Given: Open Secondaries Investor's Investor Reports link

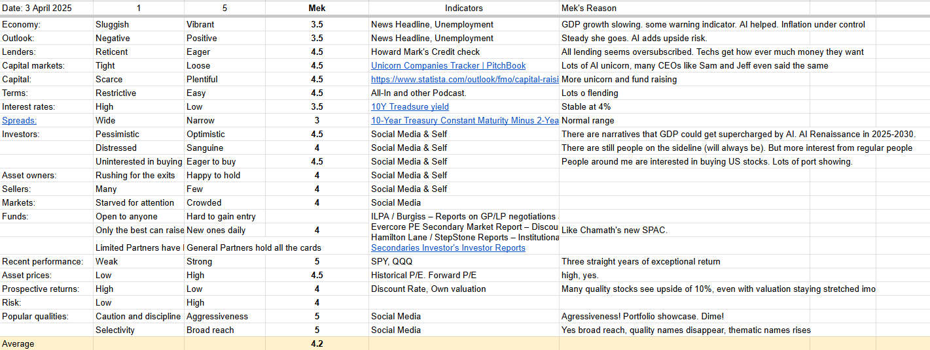Looking at the screenshot, I should tap(448, 247).
